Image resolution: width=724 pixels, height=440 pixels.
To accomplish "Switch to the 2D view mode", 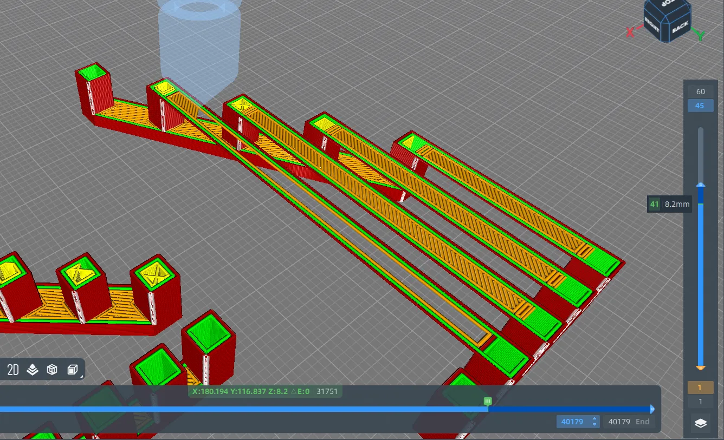I will coord(13,370).
